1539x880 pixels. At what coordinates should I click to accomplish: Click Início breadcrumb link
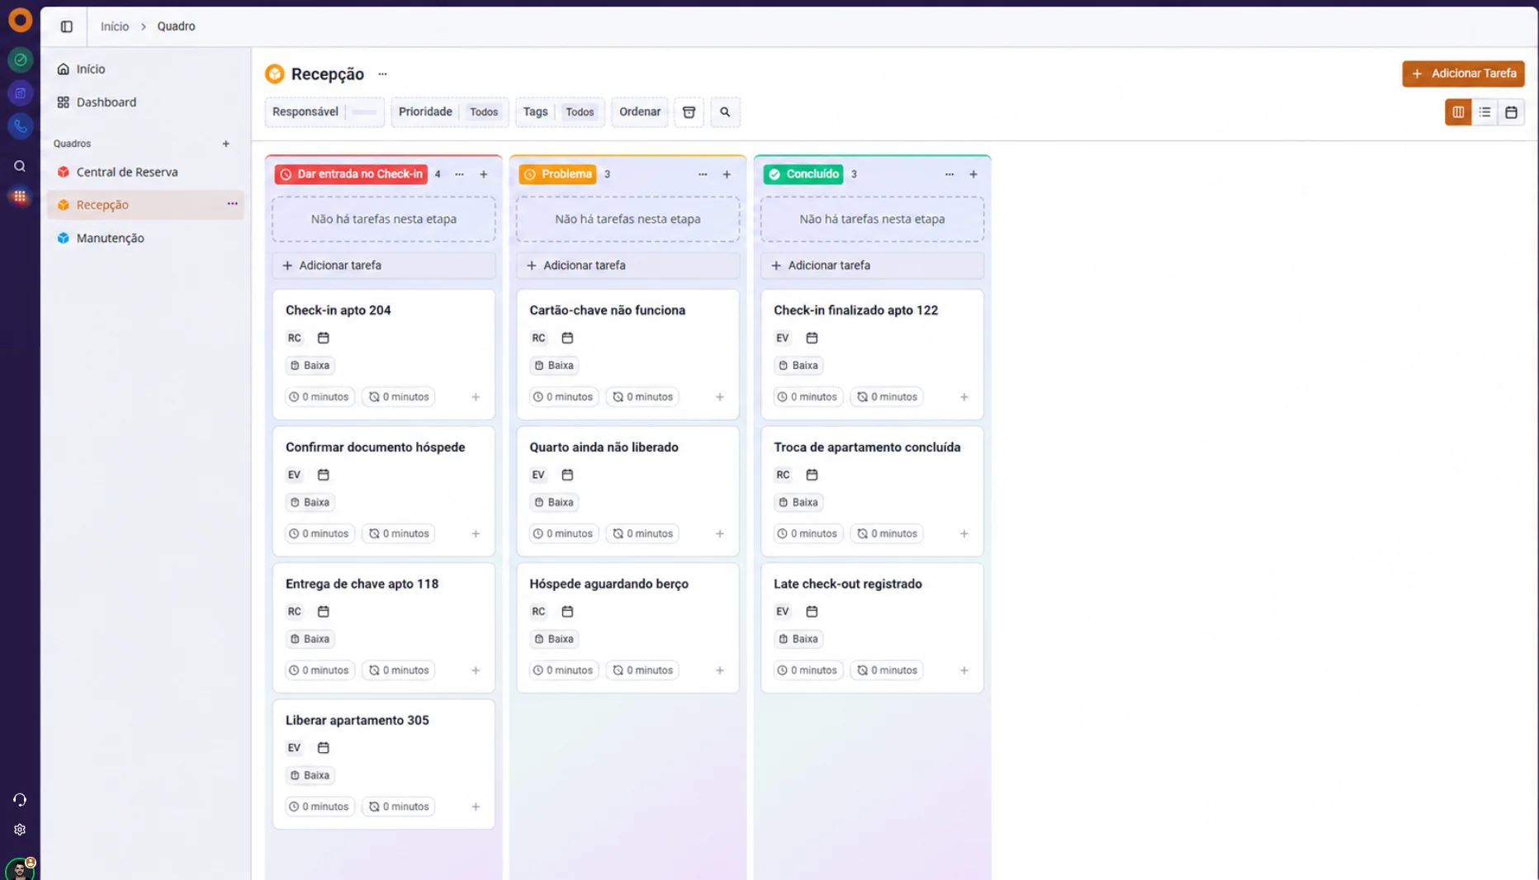[115, 26]
